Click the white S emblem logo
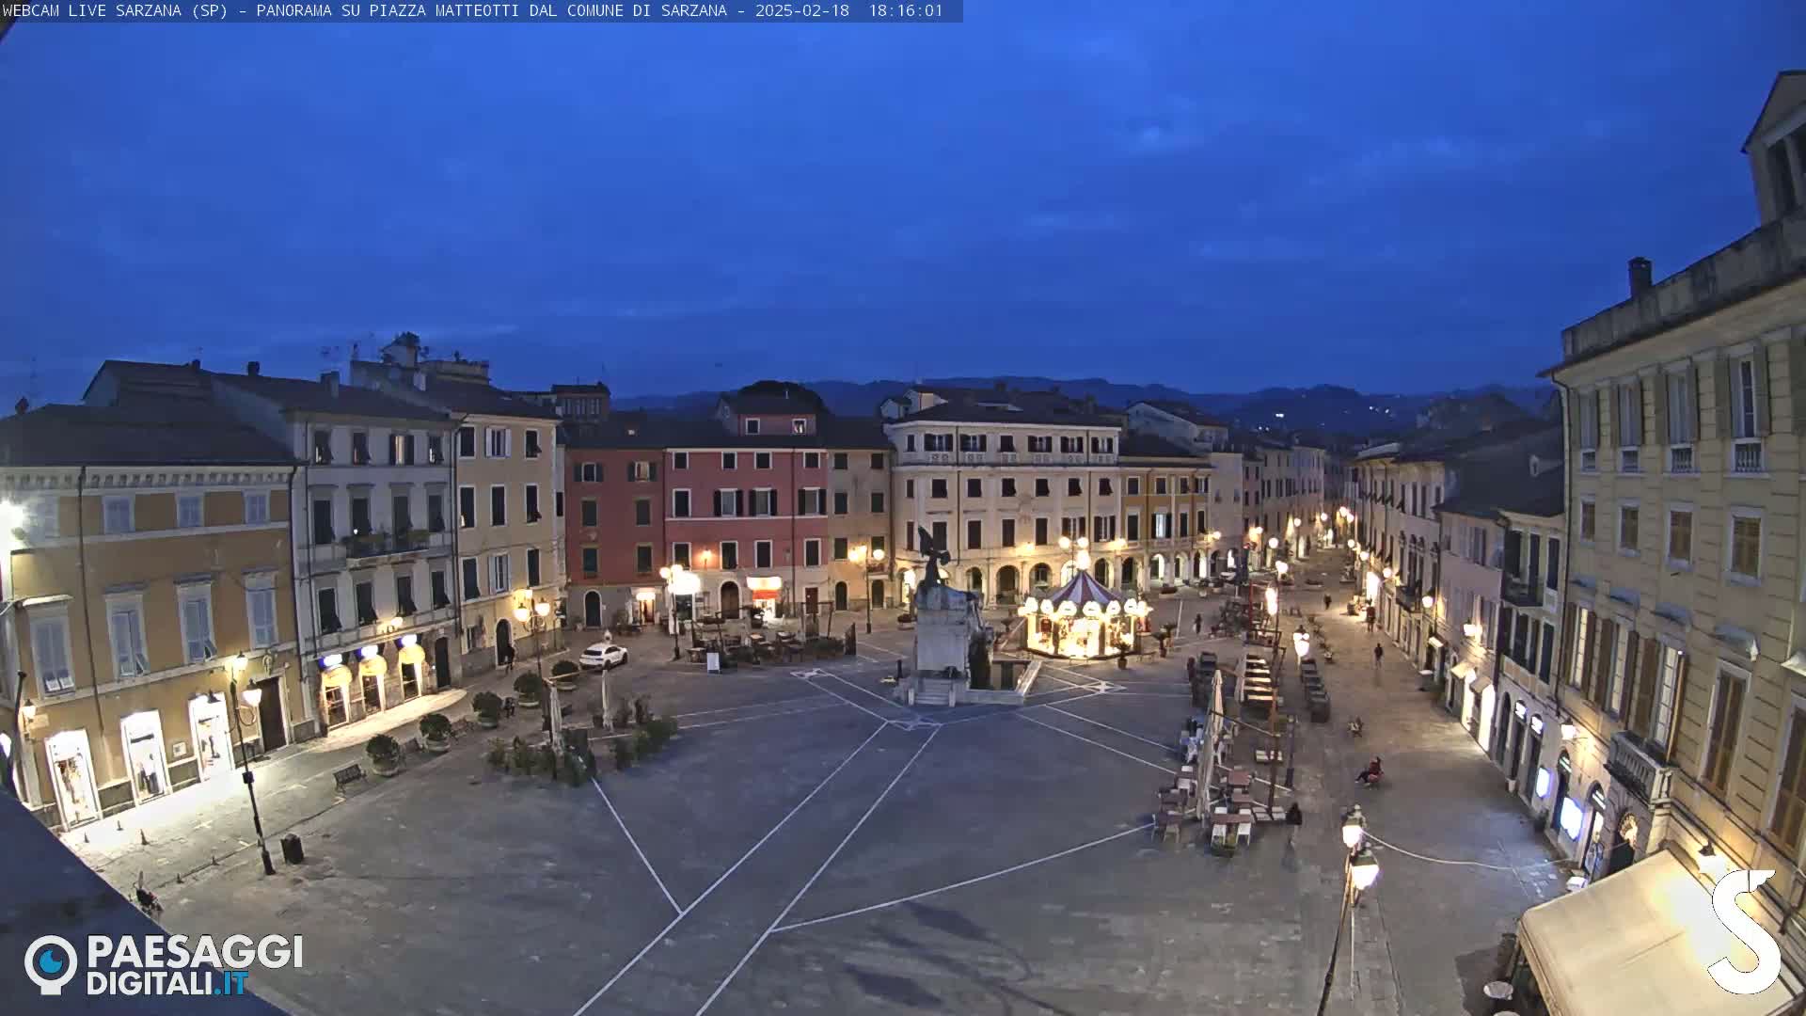Screen dimensions: 1806x1016 pyautogui.click(x=1744, y=932)
